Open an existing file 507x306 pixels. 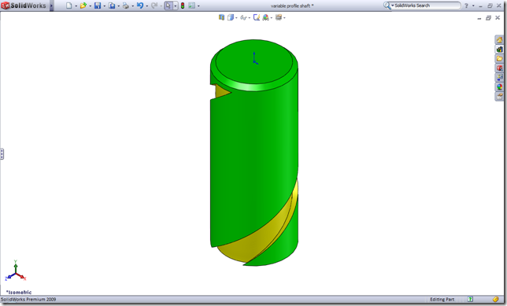click(83, 6)
